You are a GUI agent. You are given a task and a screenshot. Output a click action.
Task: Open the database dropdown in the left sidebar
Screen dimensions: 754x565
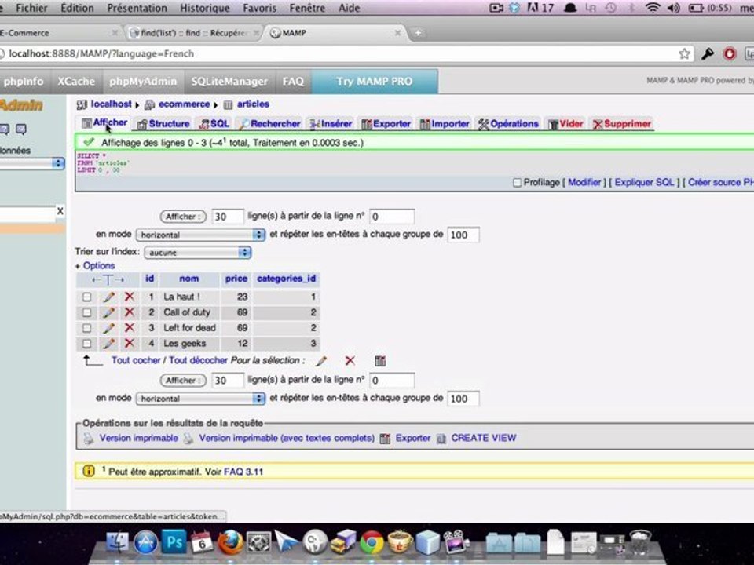[31, 163]
